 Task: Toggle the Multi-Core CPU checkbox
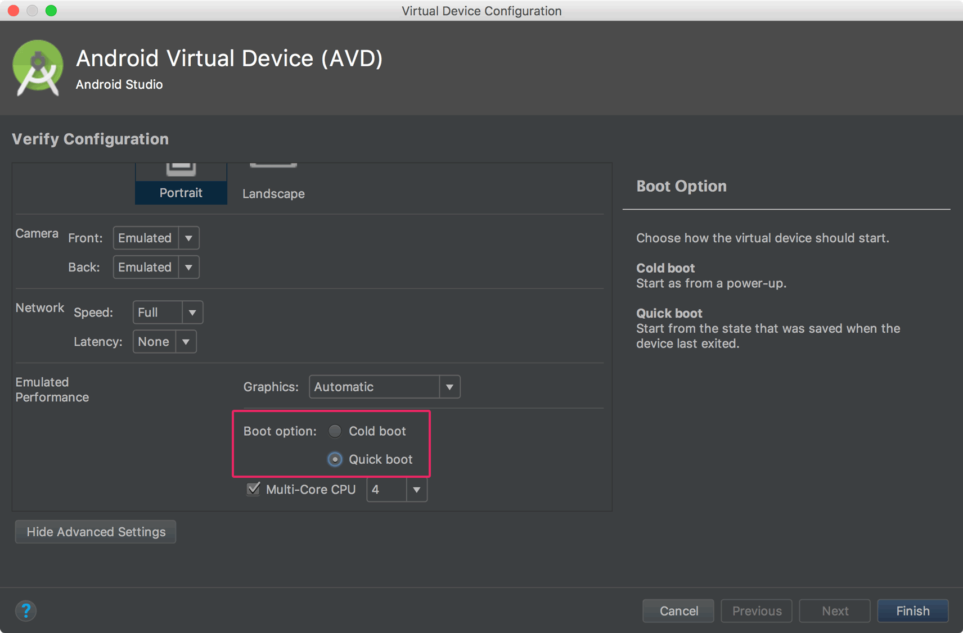point(254,489)
